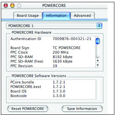Viewport: 115px width, 115px height.
Task: Click the 5630 kByte value
Action: click(62, 61)
